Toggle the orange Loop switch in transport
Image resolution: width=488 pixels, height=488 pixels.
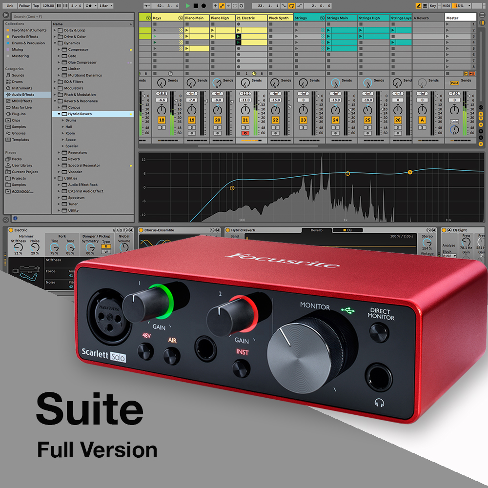292,5
